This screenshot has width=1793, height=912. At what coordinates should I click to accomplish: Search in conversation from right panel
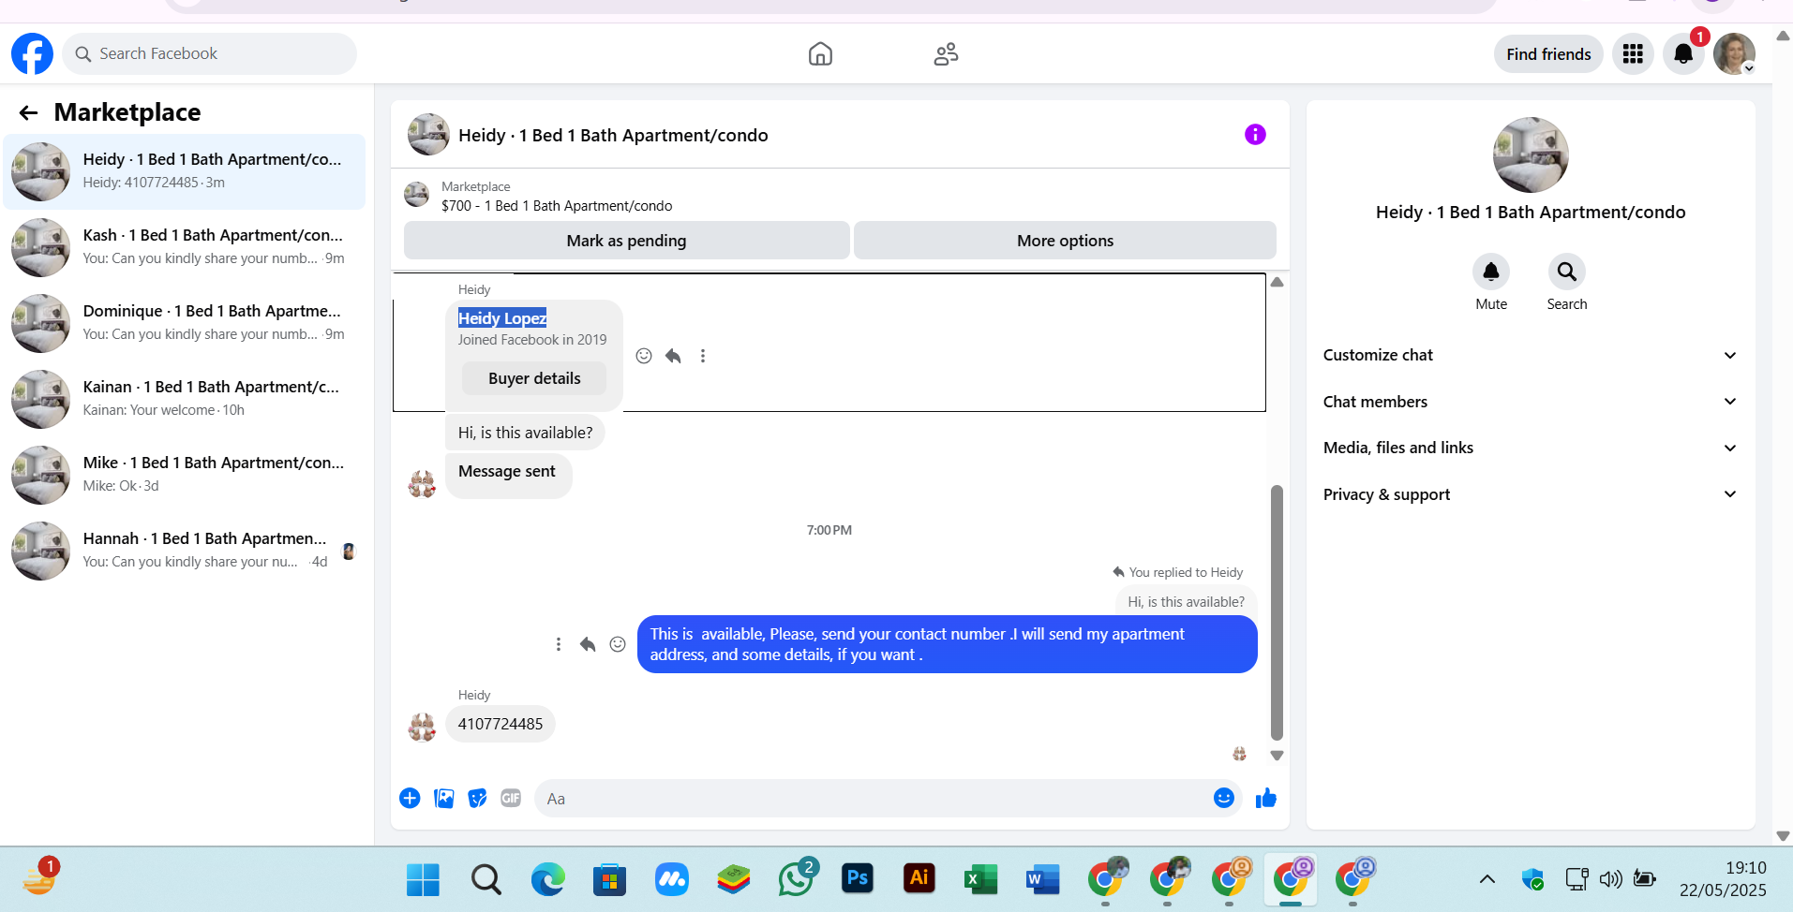[x=1566, y=272]
